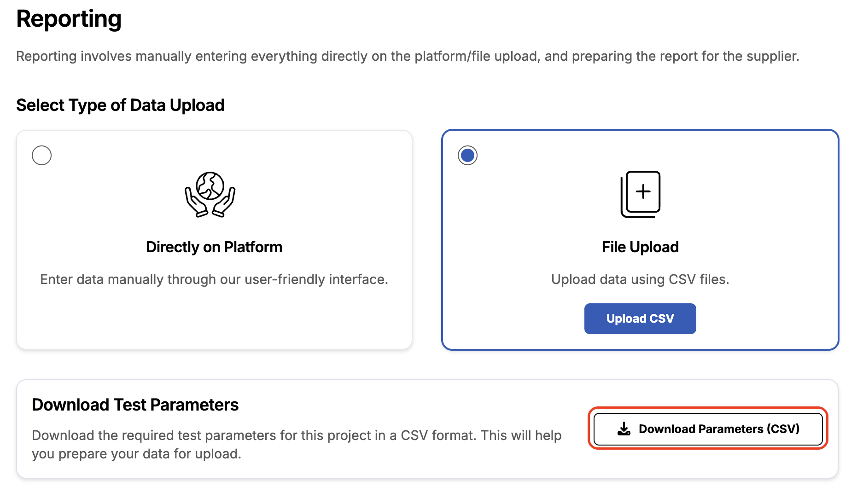863x498 pixels.
Task: Click the Reporting intro description sentence
Action: [x=408, y=56]
